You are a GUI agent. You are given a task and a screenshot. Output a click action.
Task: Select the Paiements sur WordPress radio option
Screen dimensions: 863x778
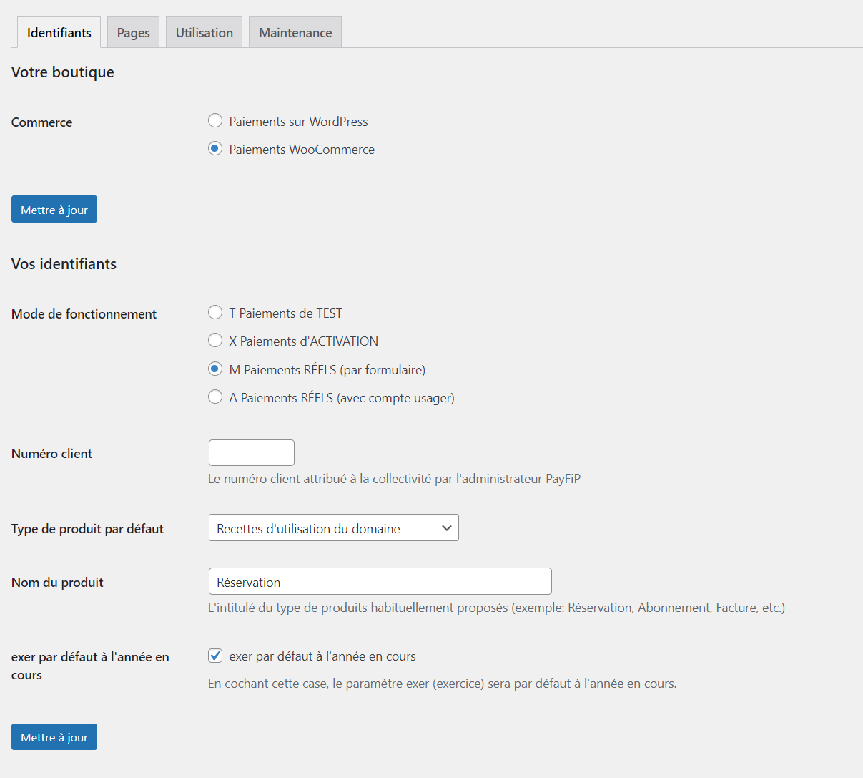point(215,121)
